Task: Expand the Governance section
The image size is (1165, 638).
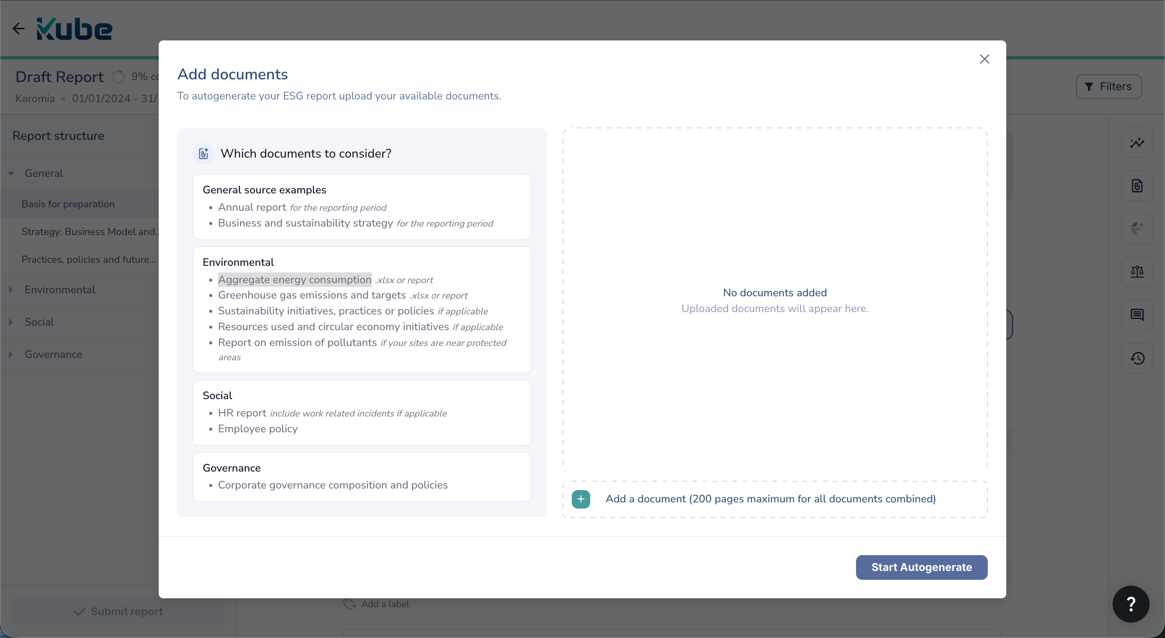Action: click(x=11, y=354)
